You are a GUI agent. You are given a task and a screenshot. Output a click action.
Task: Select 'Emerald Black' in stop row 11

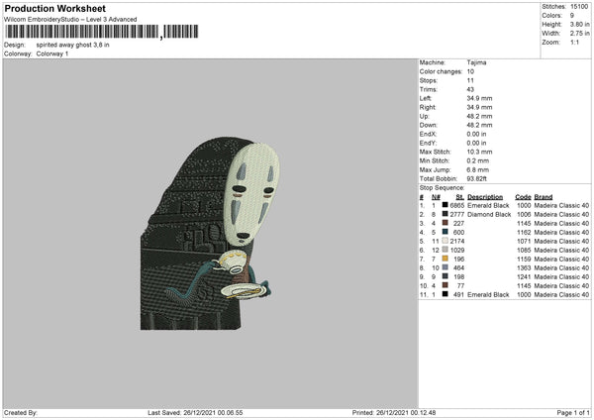(488, 294)
